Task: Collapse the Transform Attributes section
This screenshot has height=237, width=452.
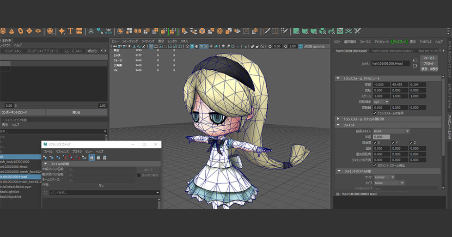Action: pyautogui.click(x=338, y=79)
